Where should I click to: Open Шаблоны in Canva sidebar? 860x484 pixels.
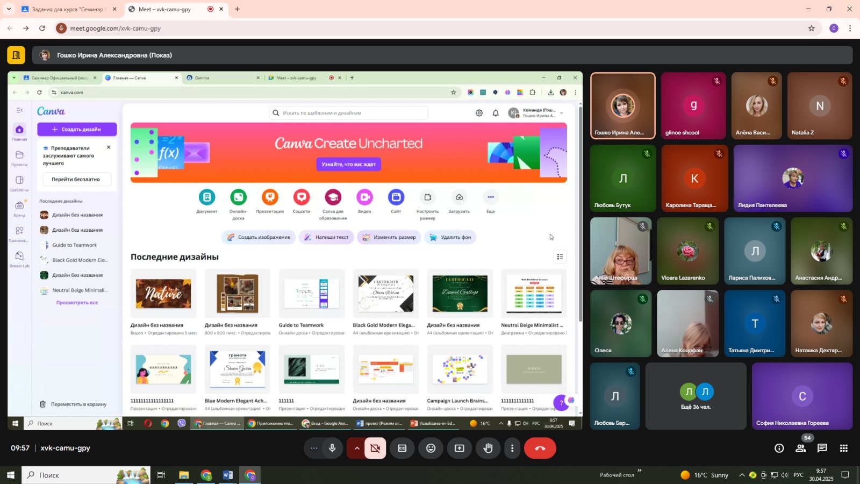point(19,183)
